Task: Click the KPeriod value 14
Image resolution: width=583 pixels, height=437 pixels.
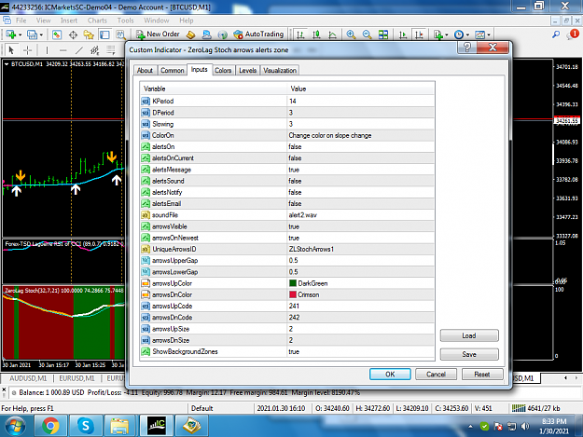Action: (293, 101)
